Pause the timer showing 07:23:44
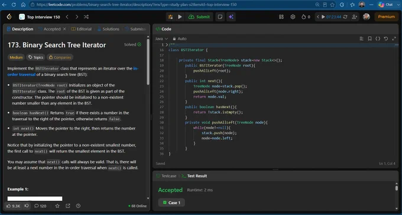 click(x=323, y=17)
